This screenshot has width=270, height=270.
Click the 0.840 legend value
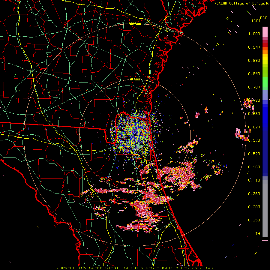click(254, 74)
